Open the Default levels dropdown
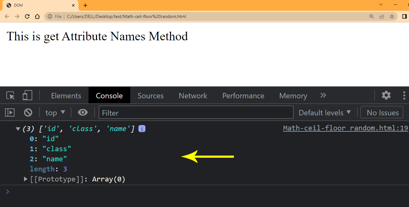 [x=325, y=112]
